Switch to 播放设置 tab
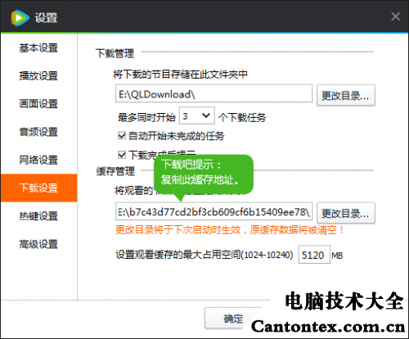Image resolution: width=409 pixels, height=339 pixels. click(x=38, y=75)
